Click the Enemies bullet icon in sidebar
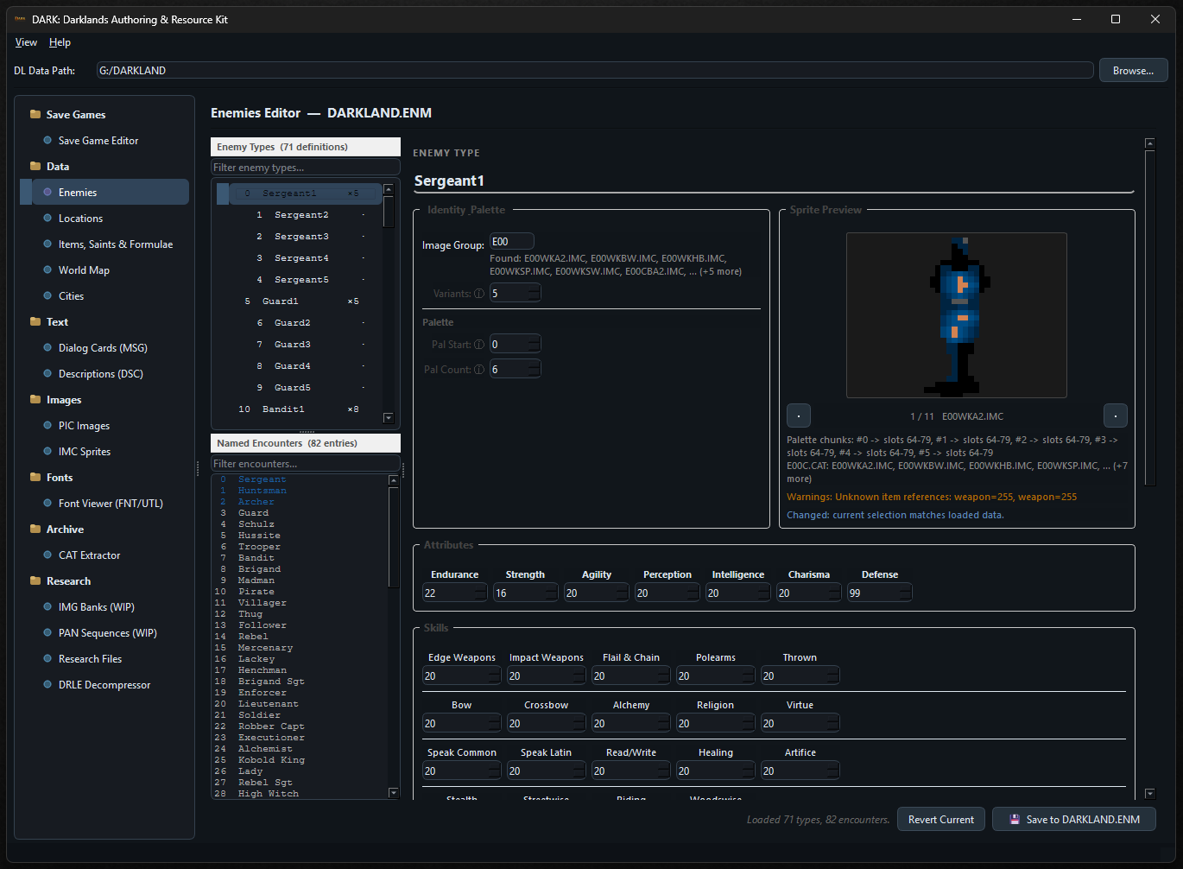 coord(47,193)
